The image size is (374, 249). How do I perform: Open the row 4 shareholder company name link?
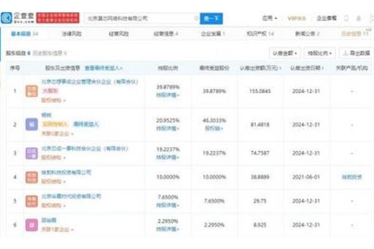point(66,172)
